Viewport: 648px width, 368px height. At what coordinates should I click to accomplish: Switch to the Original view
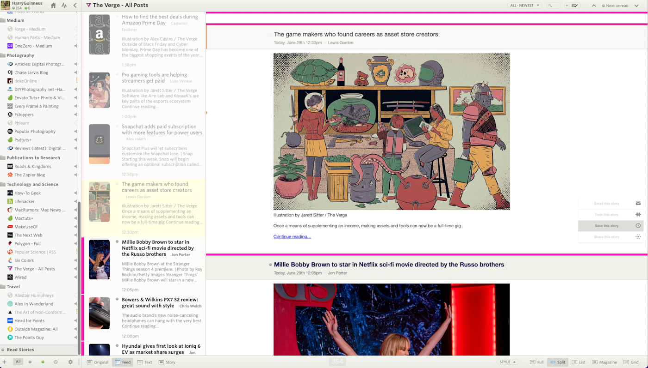click(x=98, y=362)
